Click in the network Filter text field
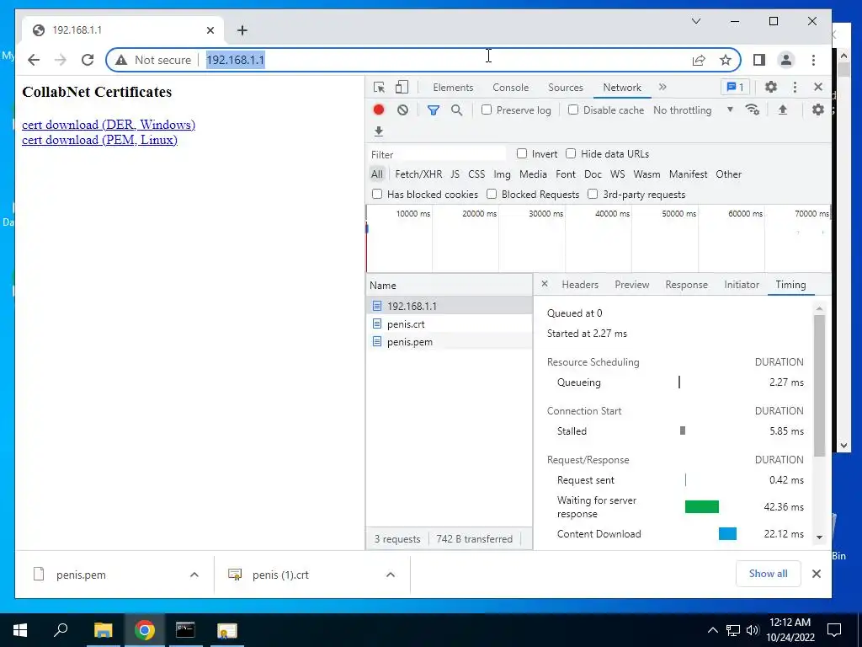 (438, 154)
